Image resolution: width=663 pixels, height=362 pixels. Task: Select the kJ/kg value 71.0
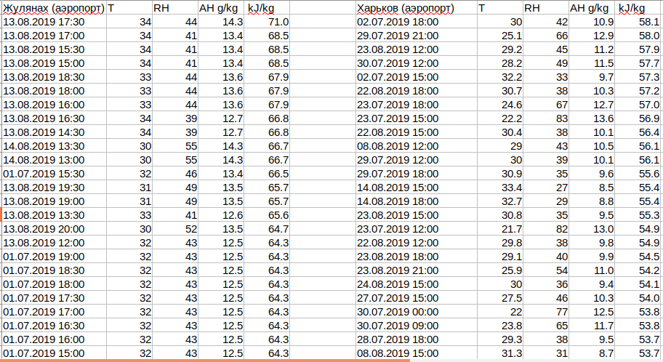point(267,22)
